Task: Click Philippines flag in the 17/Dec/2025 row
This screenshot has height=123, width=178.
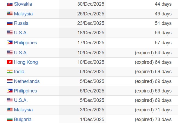Action: 10,43
